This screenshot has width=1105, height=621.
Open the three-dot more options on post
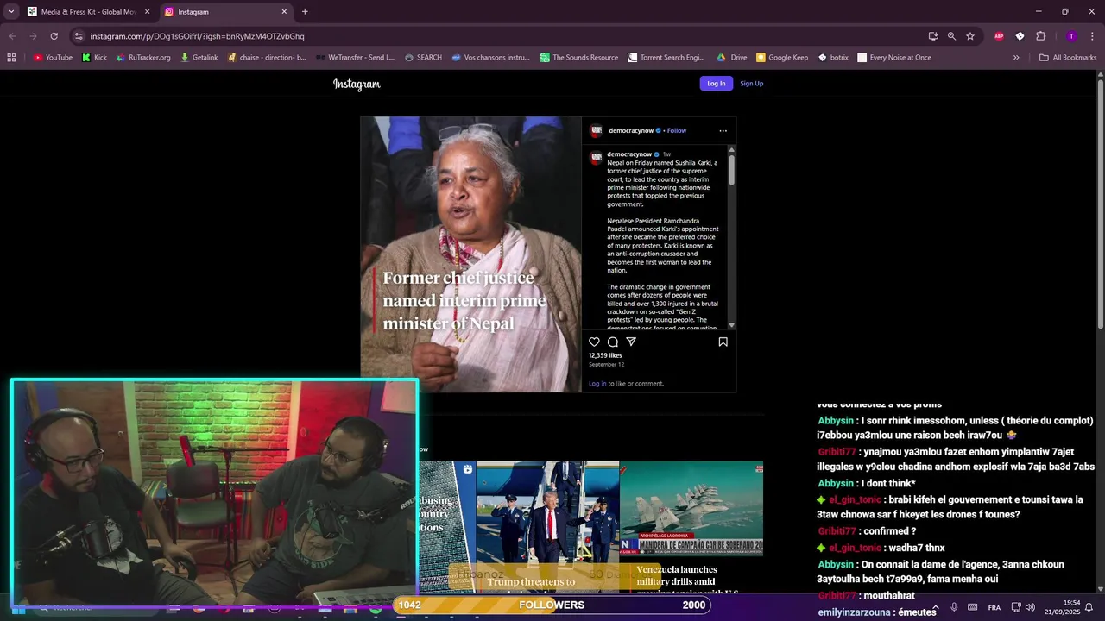(723, 131)
